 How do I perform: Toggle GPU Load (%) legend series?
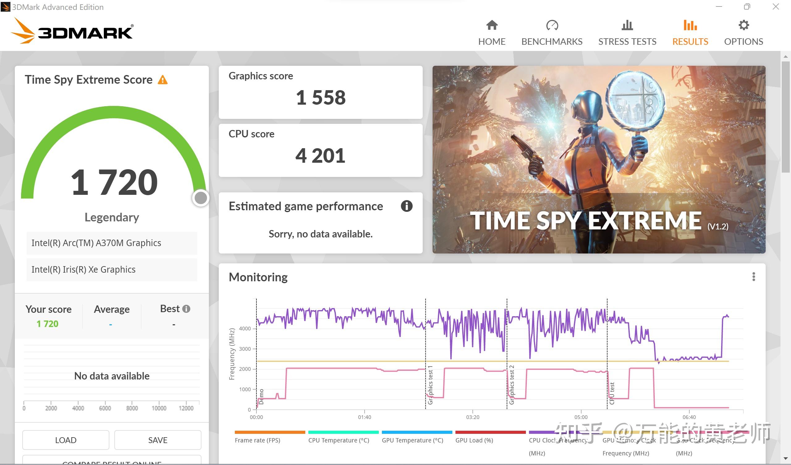[474, 440]
